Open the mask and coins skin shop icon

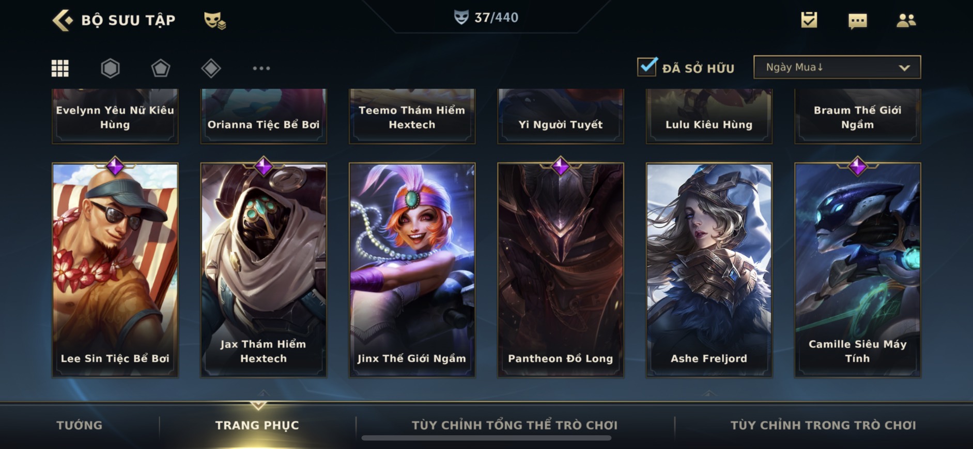pyautogui.click(x=214, y=21)
